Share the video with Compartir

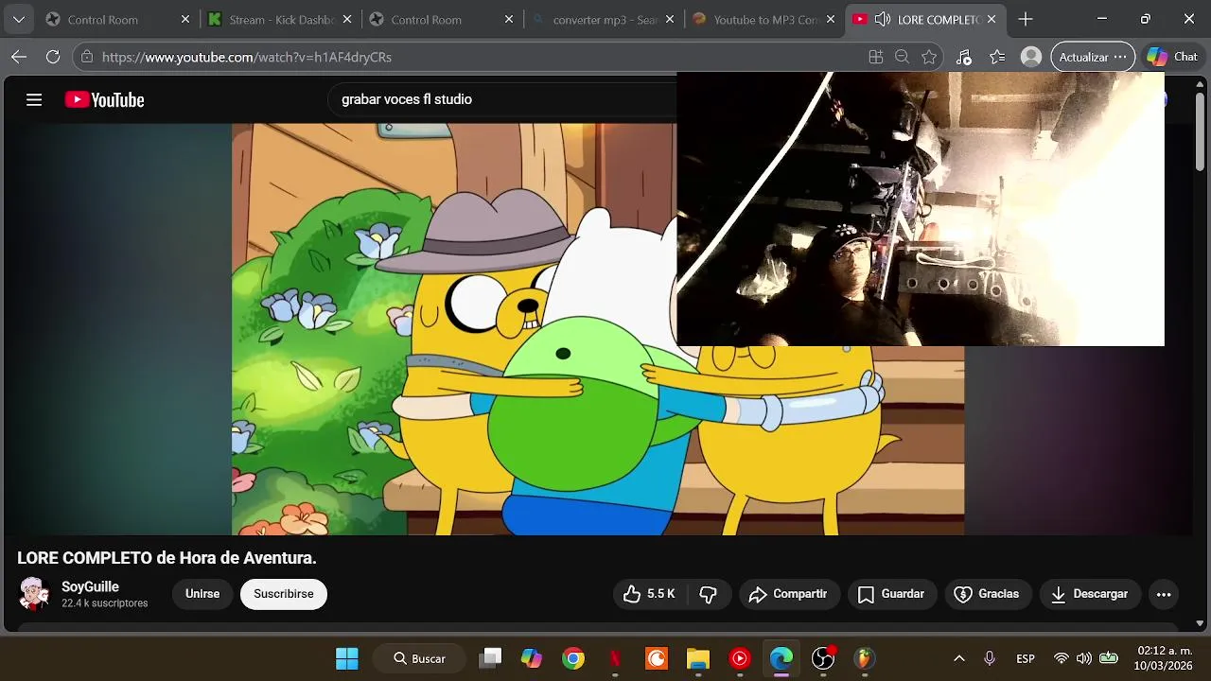[789, 594]
